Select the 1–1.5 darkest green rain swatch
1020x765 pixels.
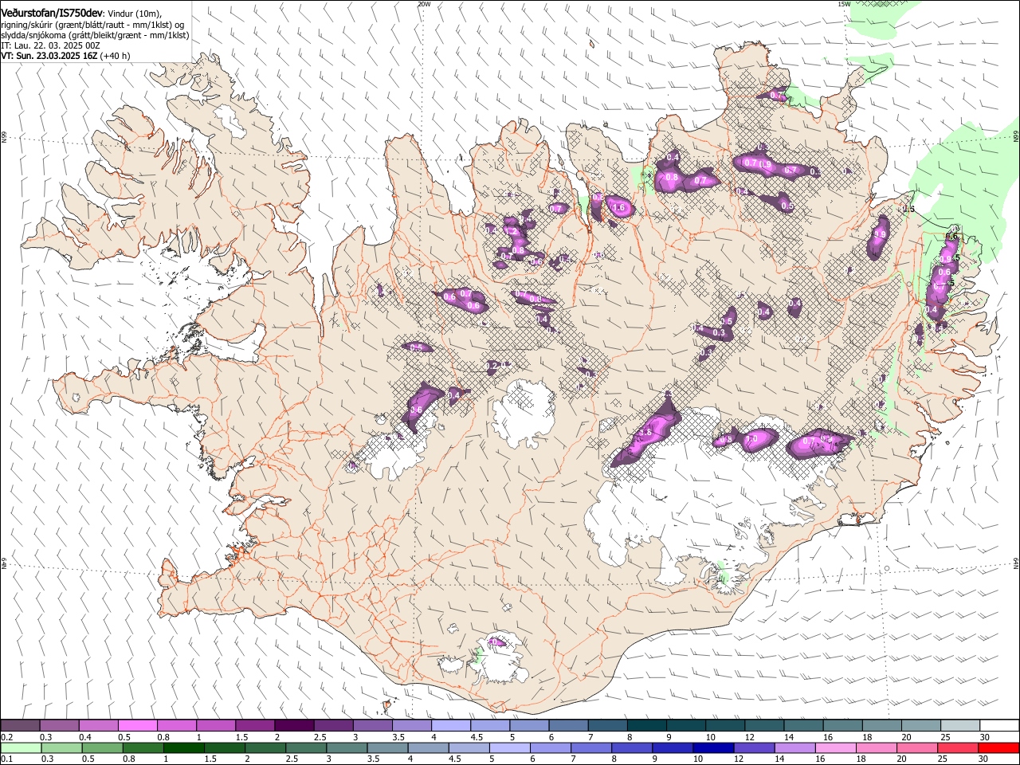pyautogui.click(x=183, y=748)
